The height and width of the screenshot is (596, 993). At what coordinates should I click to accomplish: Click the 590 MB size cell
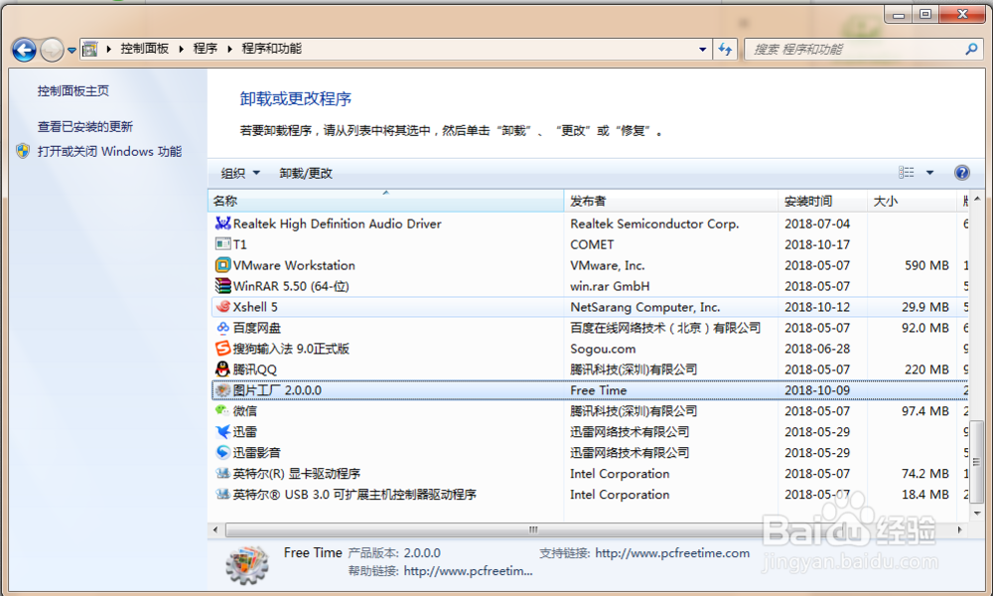point(926,265)
